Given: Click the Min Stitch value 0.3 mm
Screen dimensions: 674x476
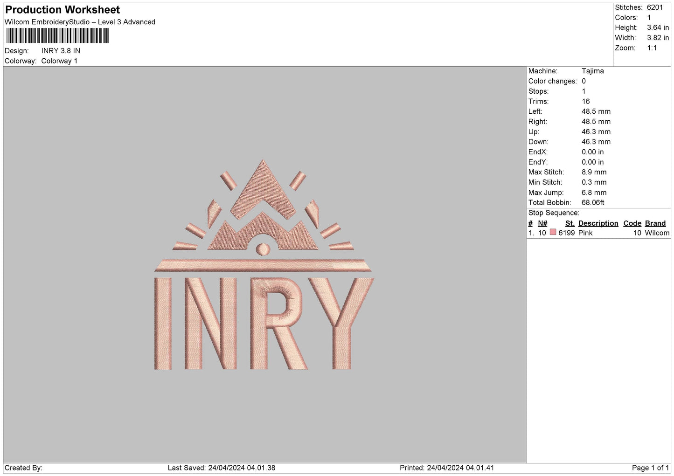Looking at the screenshot, I should [x=594, y=182].
